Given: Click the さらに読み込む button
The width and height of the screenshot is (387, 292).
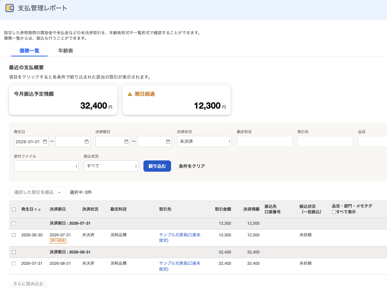Looking at the screenshot, I should (x=28, y=284).
